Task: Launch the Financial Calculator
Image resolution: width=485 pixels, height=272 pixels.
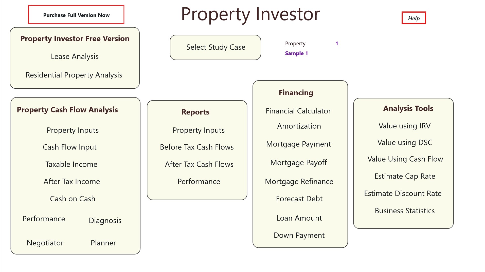Action: 298,111
